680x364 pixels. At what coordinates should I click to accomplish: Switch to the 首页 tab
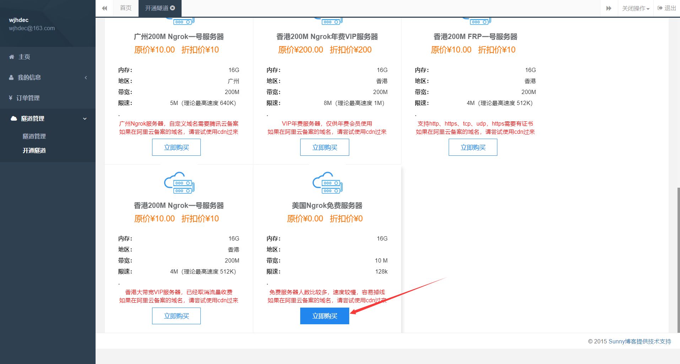point(126,8)
